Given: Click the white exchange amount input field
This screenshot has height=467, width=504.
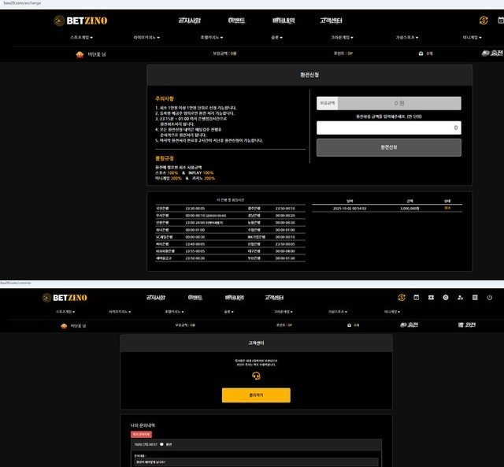Looking at the screenshot, I should [x=388, y=127].
